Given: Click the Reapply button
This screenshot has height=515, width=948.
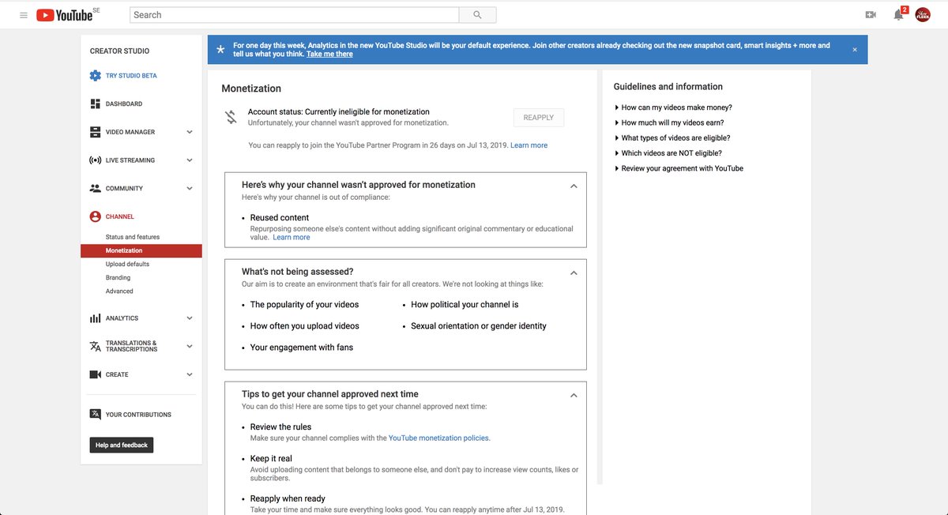Looking at the screenshot, I should click(539, 118).
